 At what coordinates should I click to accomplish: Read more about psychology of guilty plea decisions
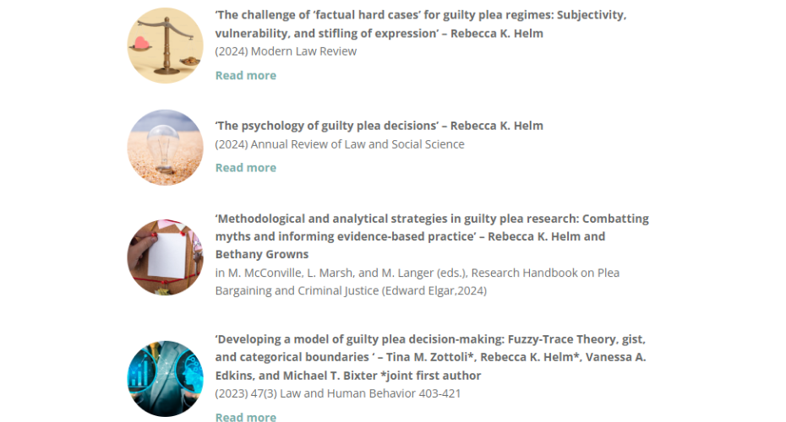click(x=246, y=168)
